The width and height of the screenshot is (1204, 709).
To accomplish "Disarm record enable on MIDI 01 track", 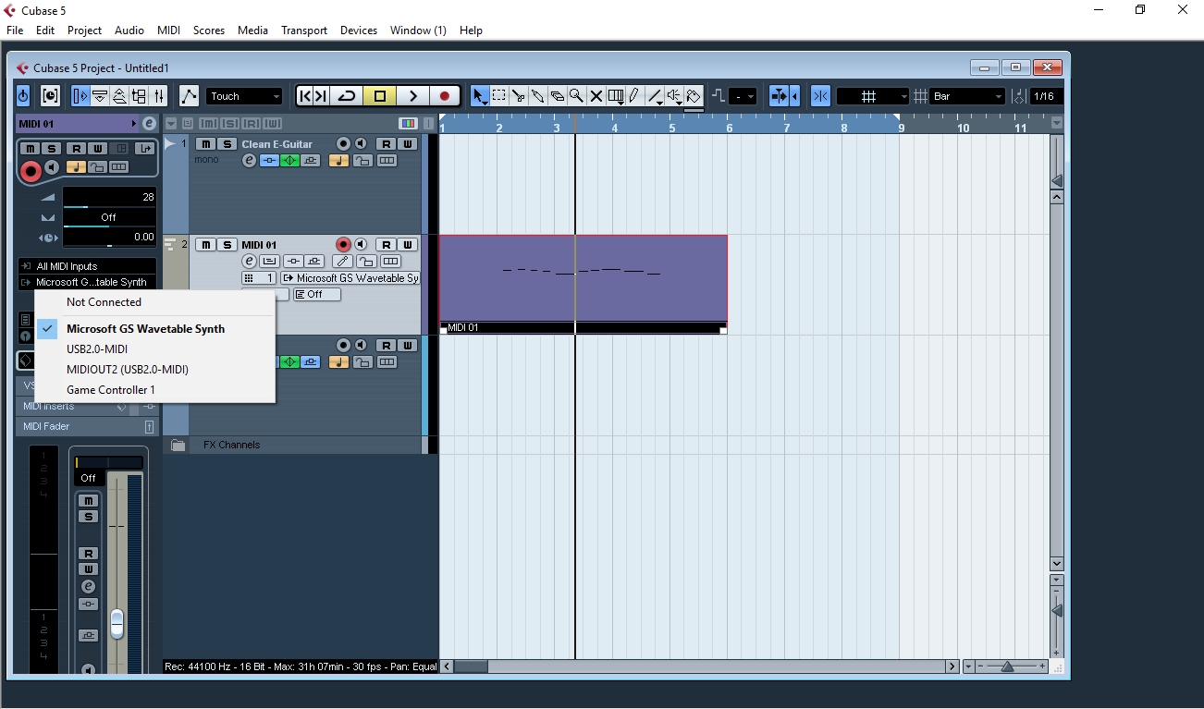I will (x=343, y=245).
